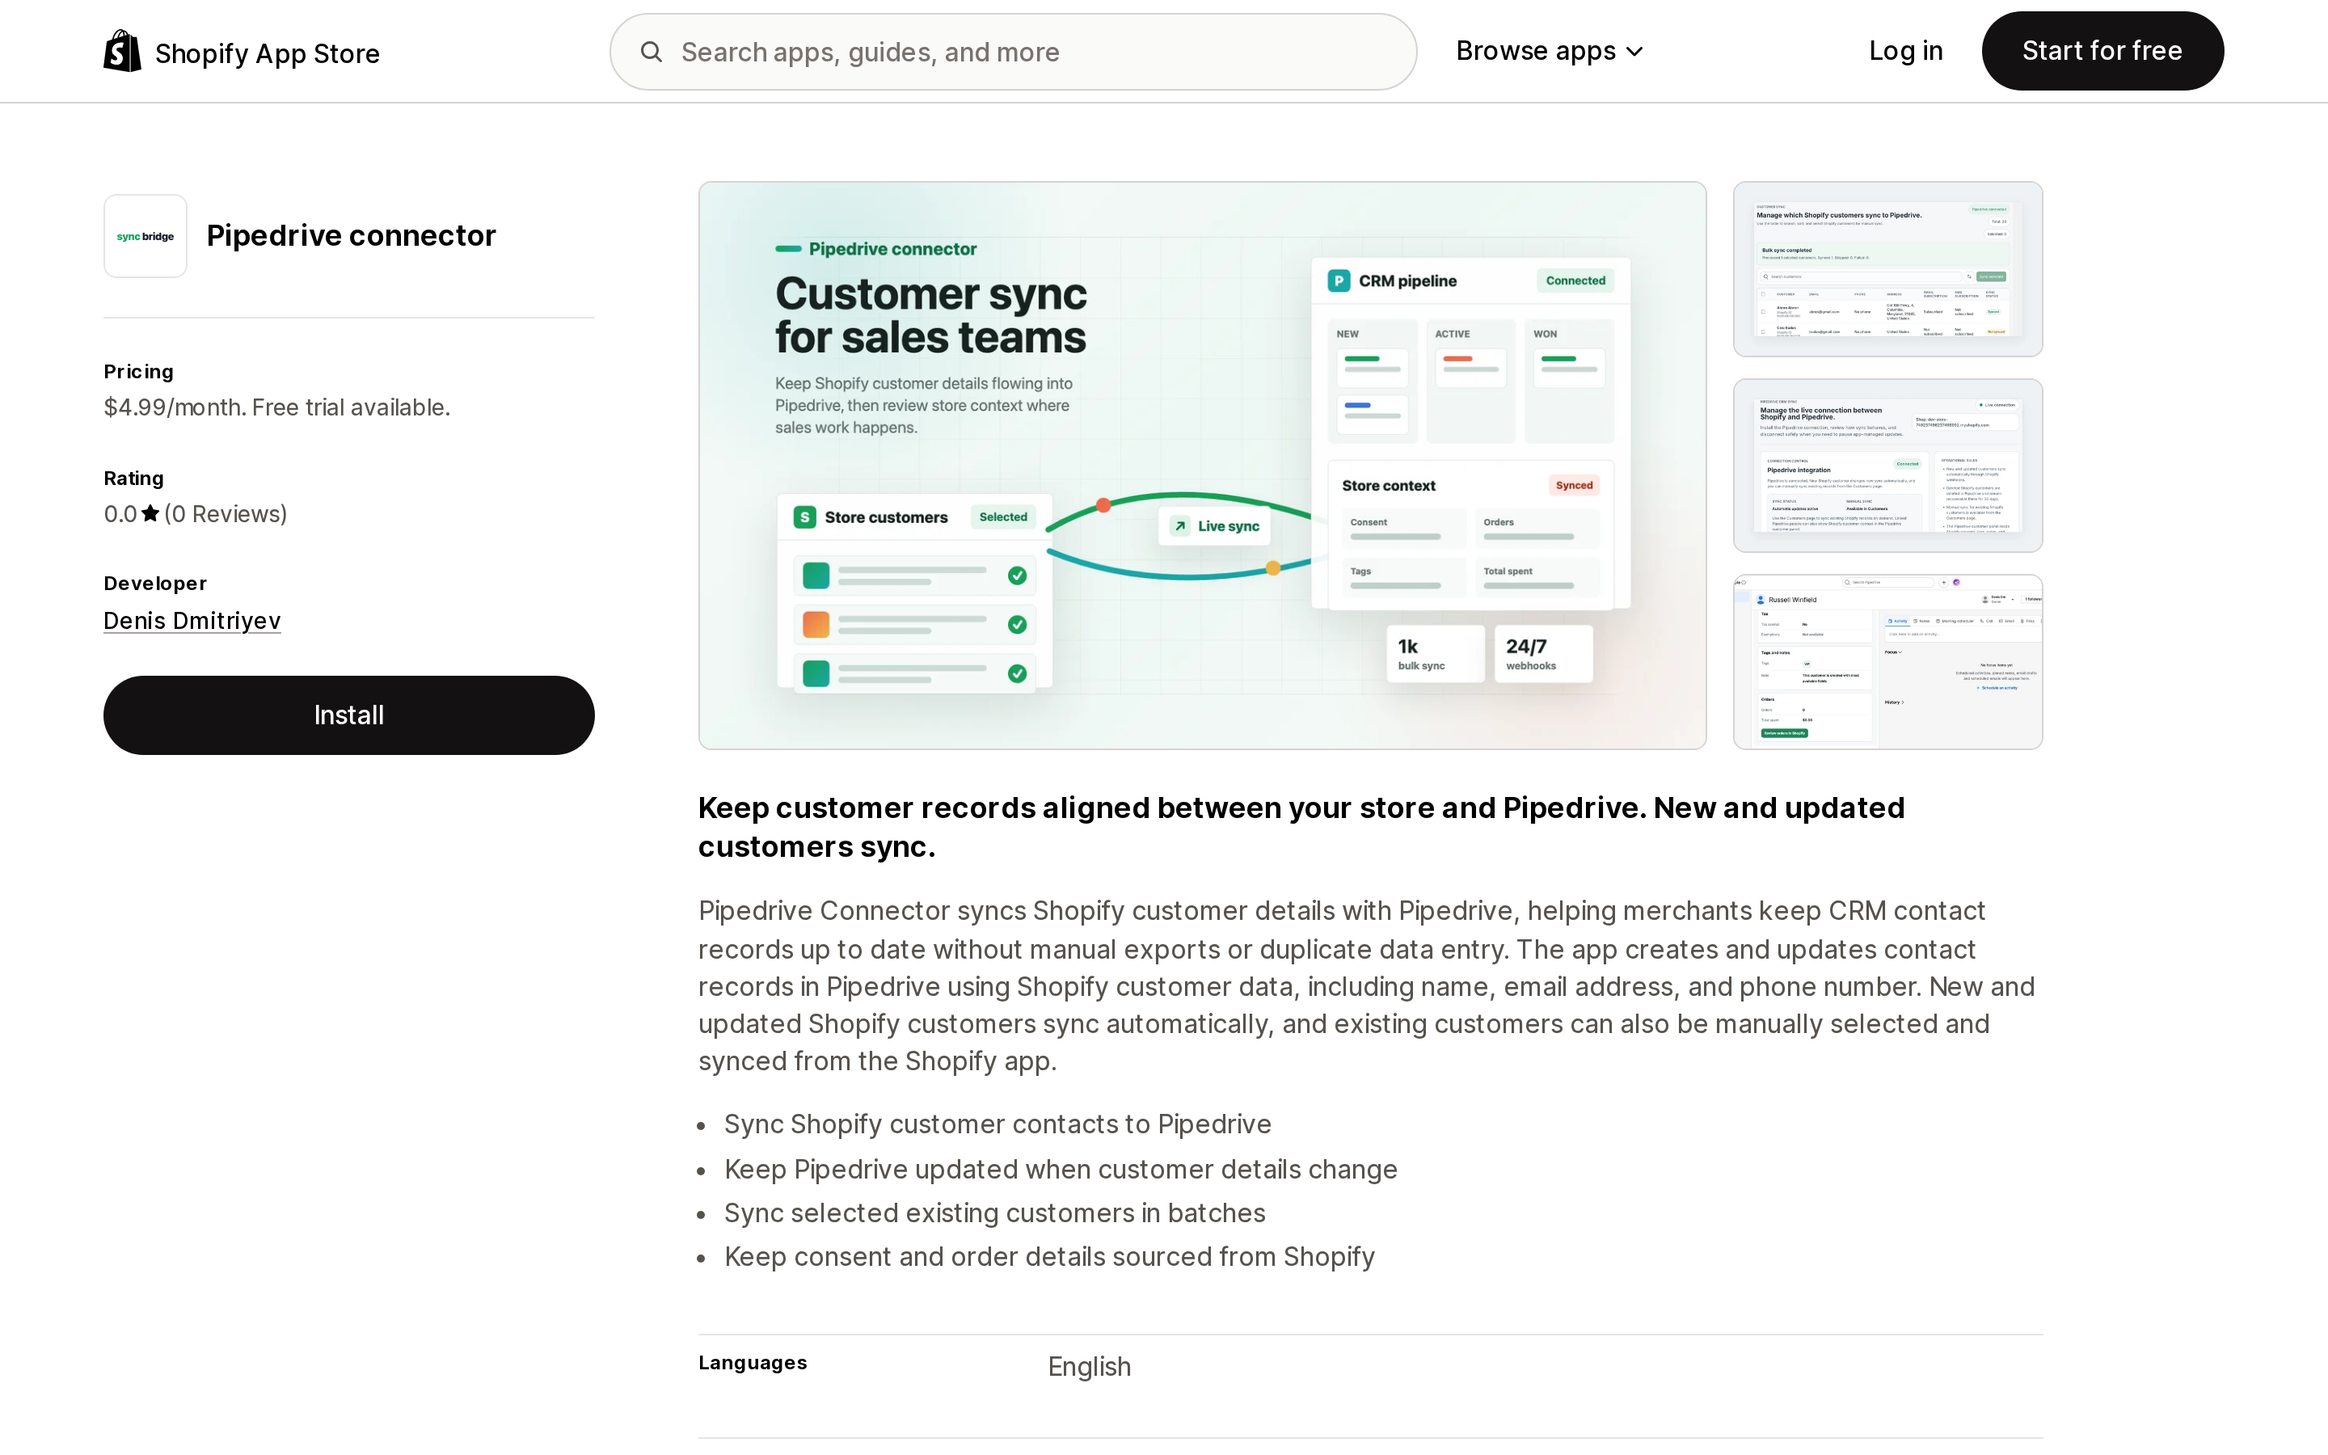Expand the Browse apps chevron
Screen dimensions: 2328x1455
[1634, 52]
